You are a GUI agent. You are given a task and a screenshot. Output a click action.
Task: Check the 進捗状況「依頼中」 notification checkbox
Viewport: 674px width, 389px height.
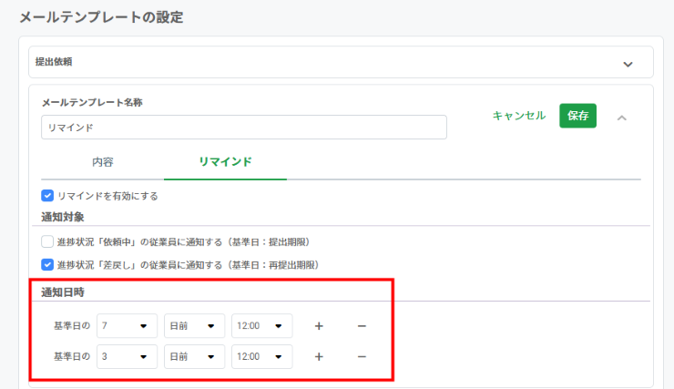point(47,241)
